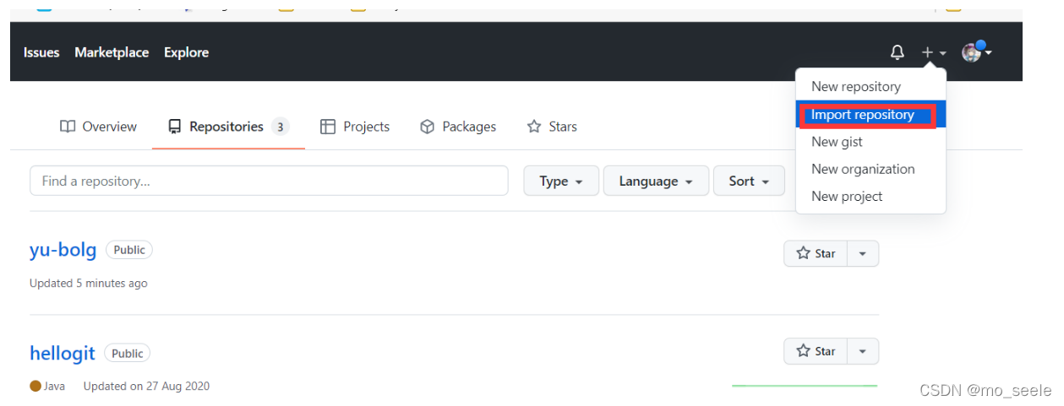Switch to the Overview tab
The width and height of the screenshot is (1064, 406).
[x=98, y=127]
